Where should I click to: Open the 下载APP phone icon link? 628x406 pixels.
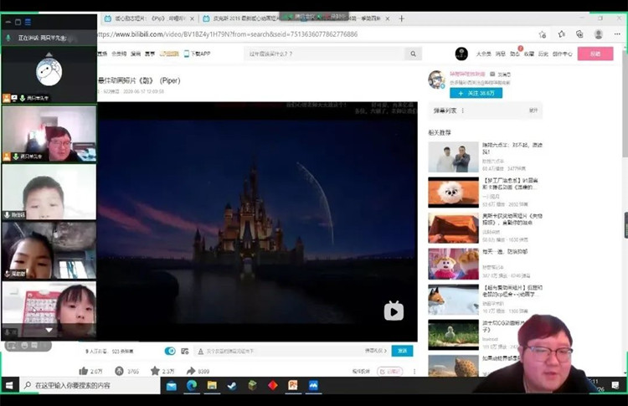pyautogui.click(x=197, y=54)
